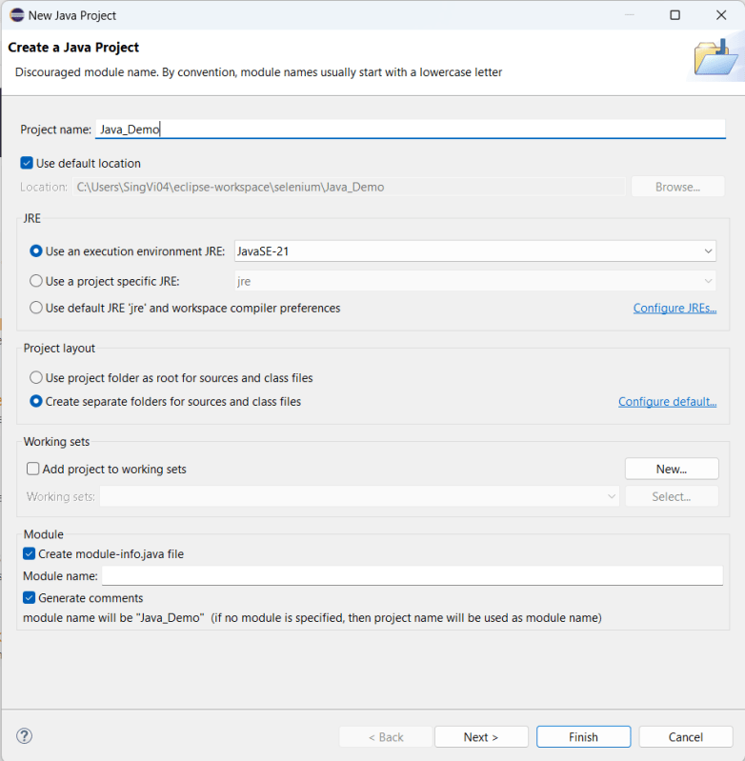Open the Configure JREs link
The height and width of the screenshot is (761, 745).
675,309
